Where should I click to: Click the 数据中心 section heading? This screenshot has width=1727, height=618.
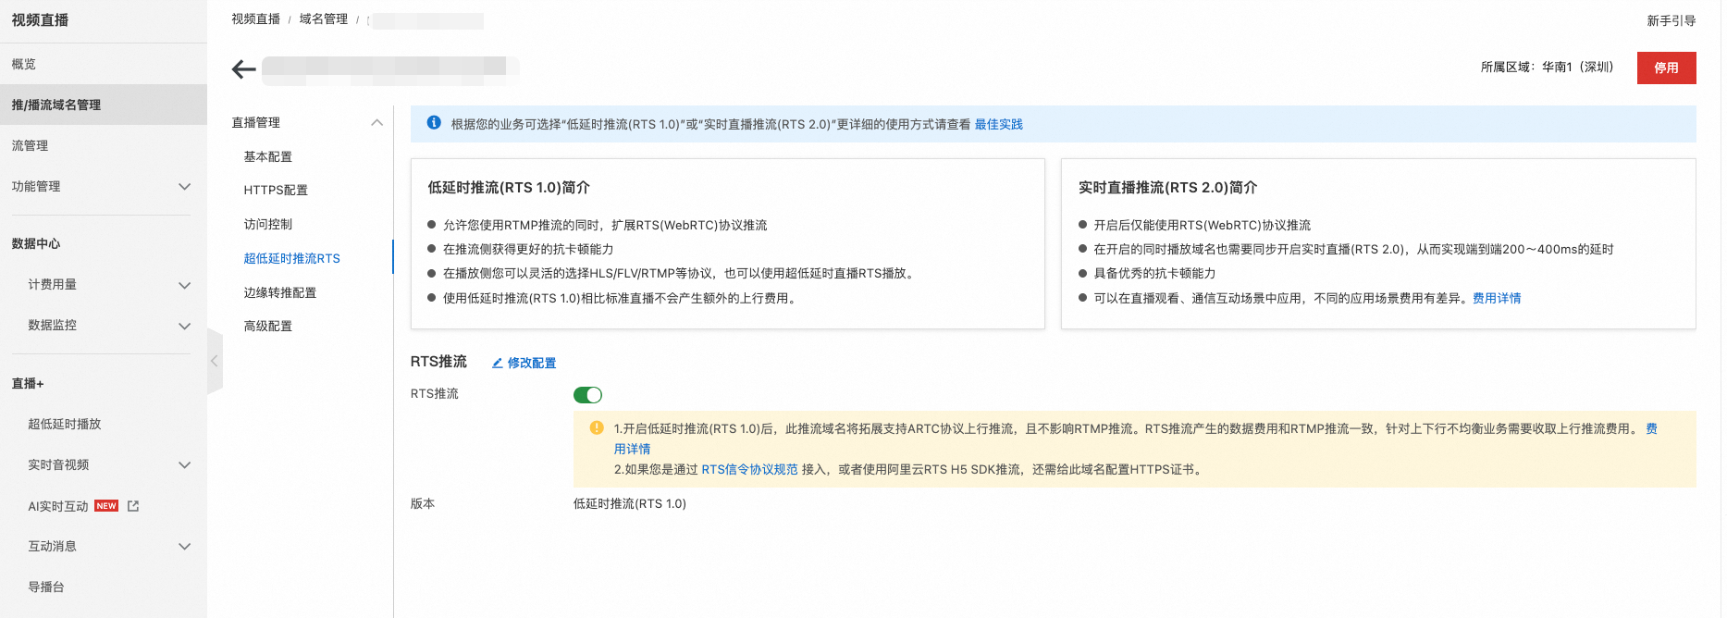point(36,243)
